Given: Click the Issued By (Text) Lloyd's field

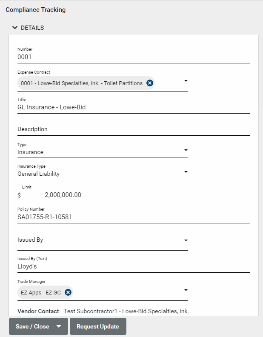Looking at the screenshot, I should pos(133,266).
